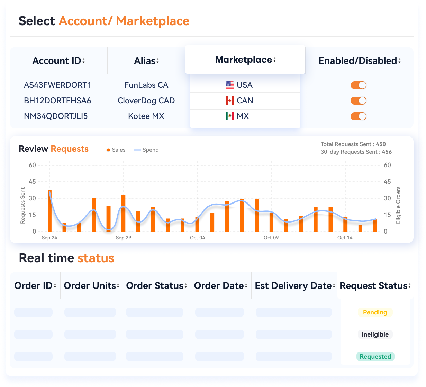Click sort arrows beside Account ID
Image resolution: width=426 pixels, height=387 pixels.
click(x=84, y=61)
